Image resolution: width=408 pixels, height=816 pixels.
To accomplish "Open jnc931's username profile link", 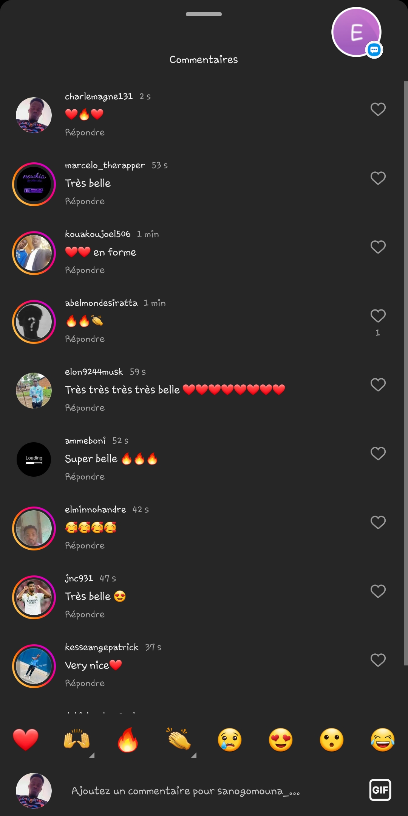I will (79, 578).
